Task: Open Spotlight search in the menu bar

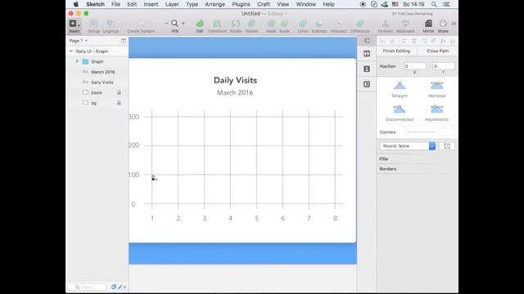Action: tap(434, 4)
